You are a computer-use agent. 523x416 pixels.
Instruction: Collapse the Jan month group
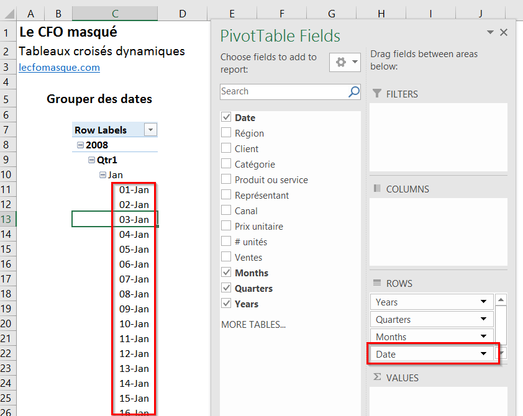102,175
